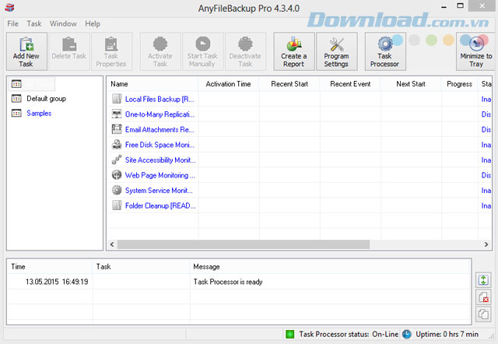The height and width of the screenshot is (344, 498).
Task: Select the Samples group
Action: [39, 113]
